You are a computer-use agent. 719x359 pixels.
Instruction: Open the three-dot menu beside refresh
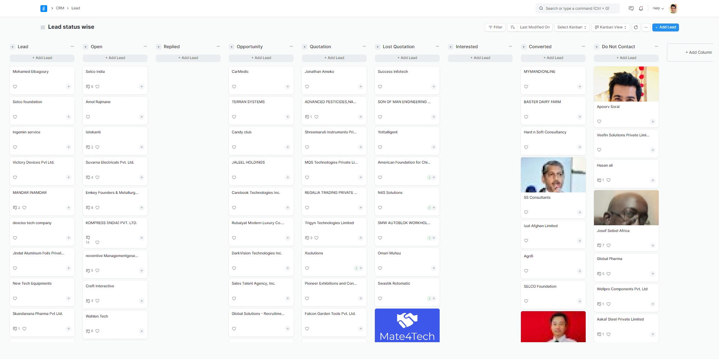point(646,27)
